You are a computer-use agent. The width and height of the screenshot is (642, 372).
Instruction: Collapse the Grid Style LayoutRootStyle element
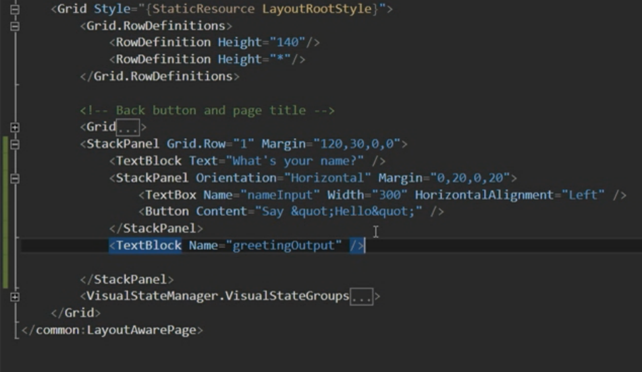[15, 9]
